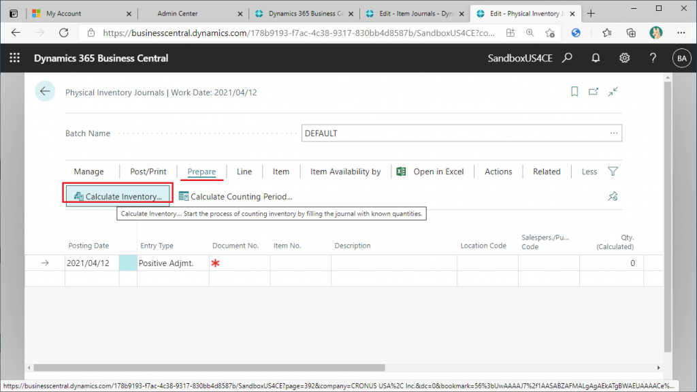Click the Item No. cell in first row
Viewport: 697px width, 392px height.
[x=300, y=263]
